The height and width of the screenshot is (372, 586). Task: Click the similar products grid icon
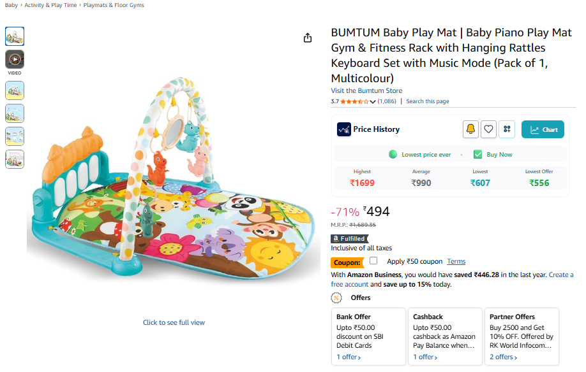click(507, 129)
